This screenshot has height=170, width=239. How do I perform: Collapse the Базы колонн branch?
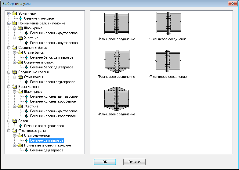coord(9,87)
